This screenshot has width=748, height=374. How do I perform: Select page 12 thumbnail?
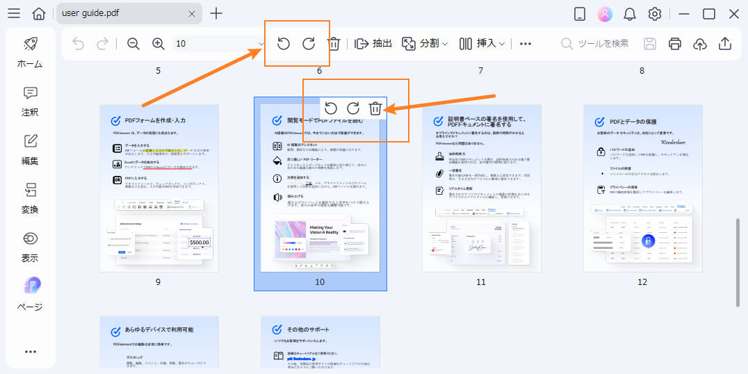click(x=642, y=188)
